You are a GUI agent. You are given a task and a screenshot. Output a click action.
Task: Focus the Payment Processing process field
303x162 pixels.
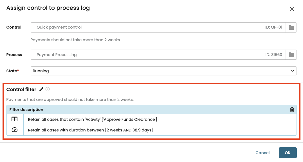point(158,55)
